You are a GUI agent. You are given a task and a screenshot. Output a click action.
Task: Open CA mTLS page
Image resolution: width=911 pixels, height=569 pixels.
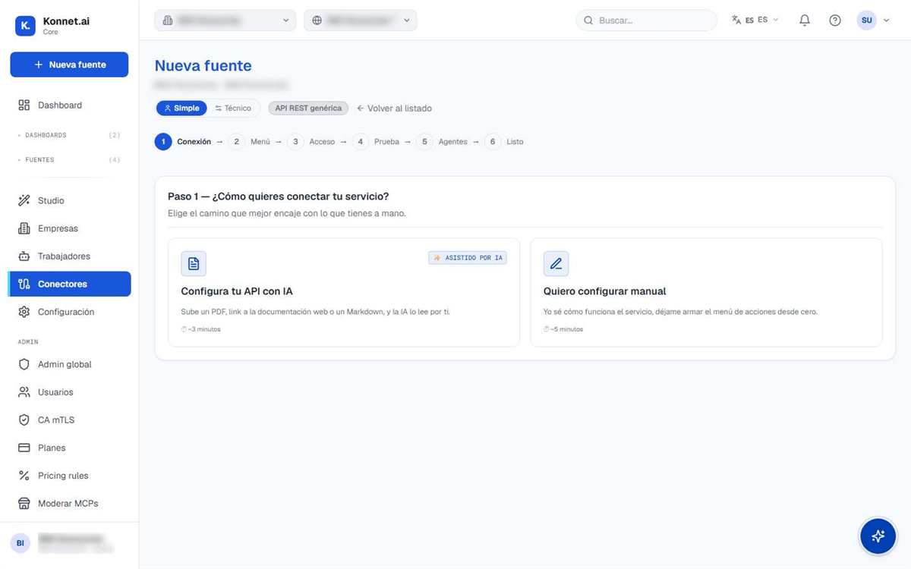(x=69, y=420)
